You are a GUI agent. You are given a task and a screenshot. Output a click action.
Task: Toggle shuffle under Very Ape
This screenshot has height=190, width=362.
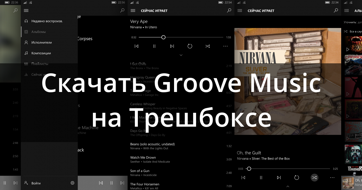pyautogui.click(x=208, y=46)
